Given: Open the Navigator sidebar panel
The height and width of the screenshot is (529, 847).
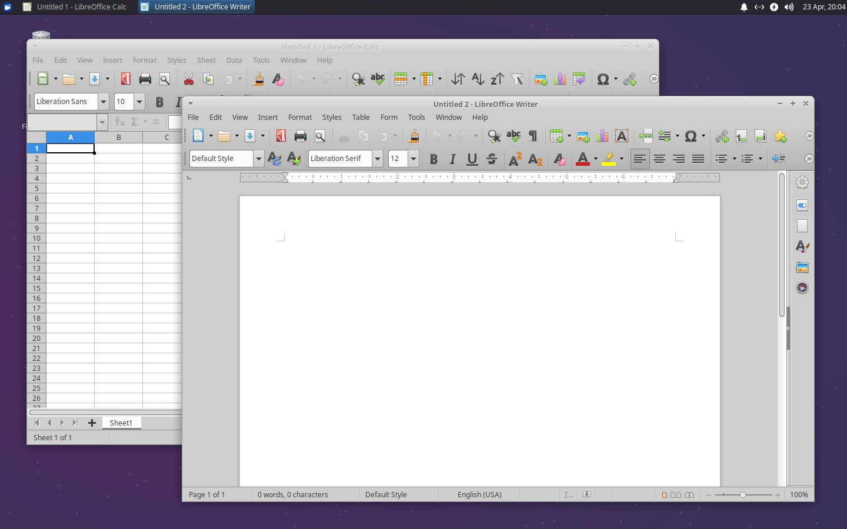Looking at the screenshot, I should (802, 288).
